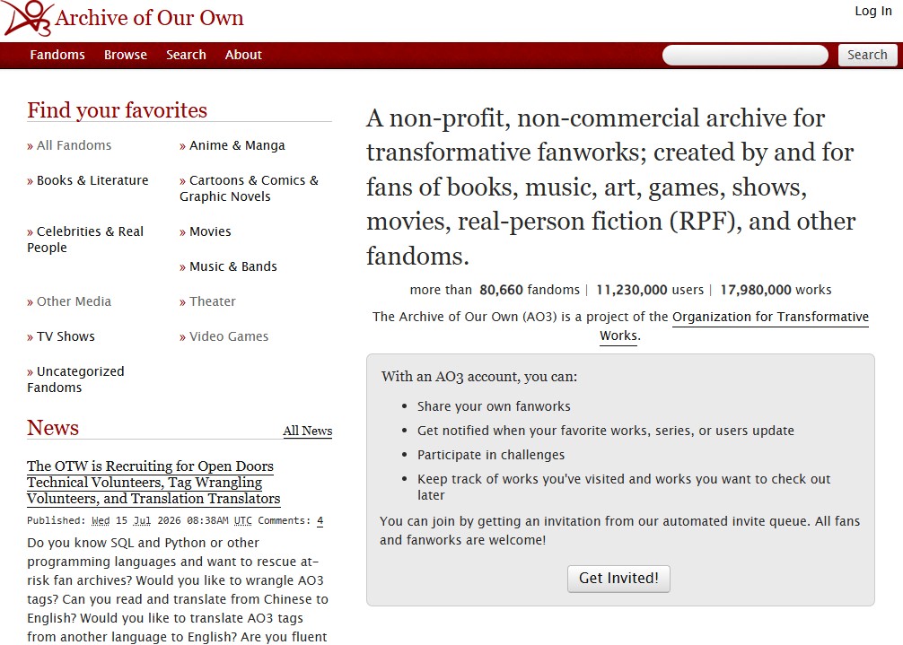
Task: Open the OTW Recruiting news post
Action: click(153, 482)
